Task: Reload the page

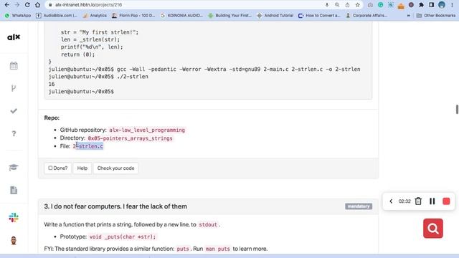Action: click(27, 5)
